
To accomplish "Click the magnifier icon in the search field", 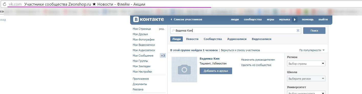I will pyautogui.click(x=173, y=31).
